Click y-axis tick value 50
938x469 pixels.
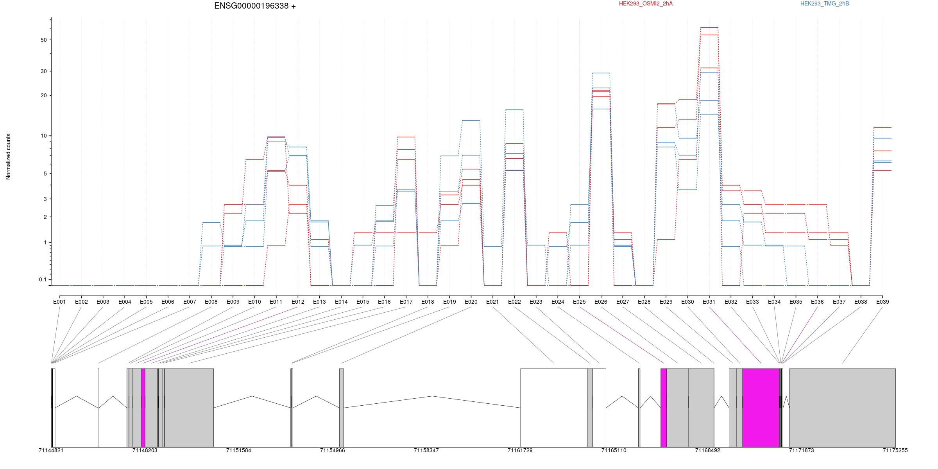pyautogui.click(x=43, y=40)
